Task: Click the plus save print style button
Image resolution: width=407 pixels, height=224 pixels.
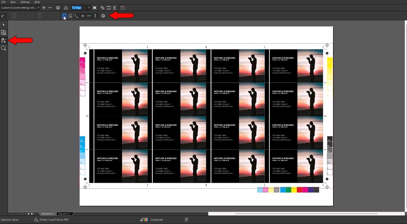Action: point(44,8)
